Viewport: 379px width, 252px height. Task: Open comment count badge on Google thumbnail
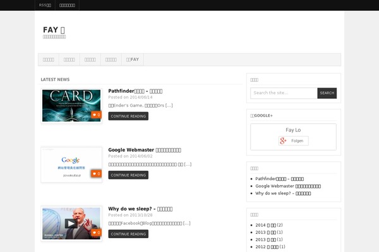pos(96,174)
